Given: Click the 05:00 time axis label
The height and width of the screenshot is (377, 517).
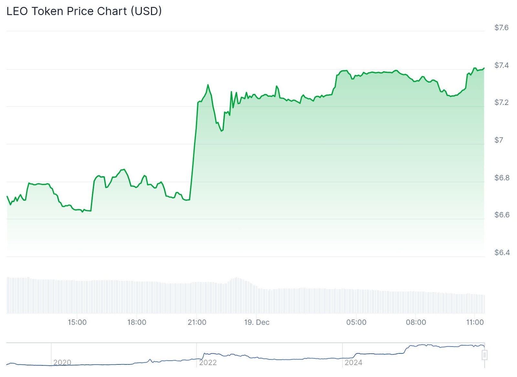Looking at the screenshot, I should coord(356,322).
